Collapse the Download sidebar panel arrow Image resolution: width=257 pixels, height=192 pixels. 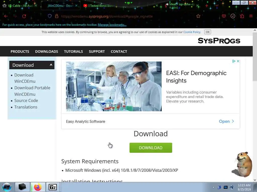[x=51, y=65]
